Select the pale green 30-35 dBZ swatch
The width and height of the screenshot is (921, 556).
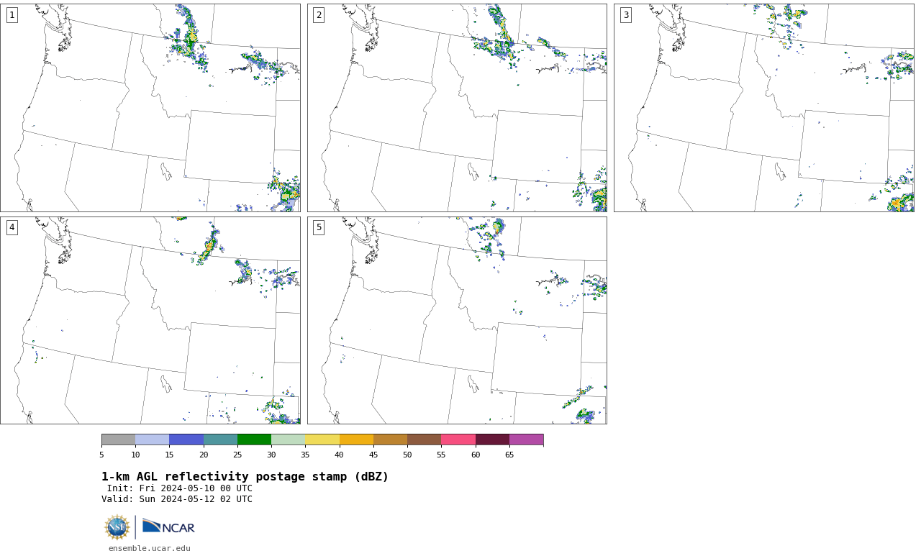[x=288, y=439]
